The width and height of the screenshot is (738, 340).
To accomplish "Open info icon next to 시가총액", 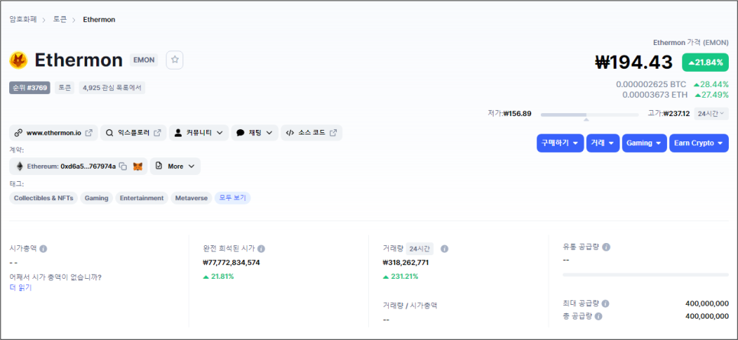I will coord(44,248).
